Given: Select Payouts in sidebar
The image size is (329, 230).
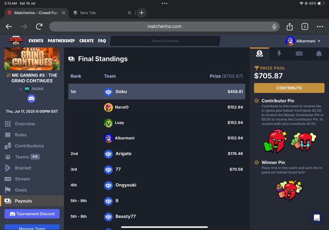Looking at the screenshot, I should tap(32, 201).
